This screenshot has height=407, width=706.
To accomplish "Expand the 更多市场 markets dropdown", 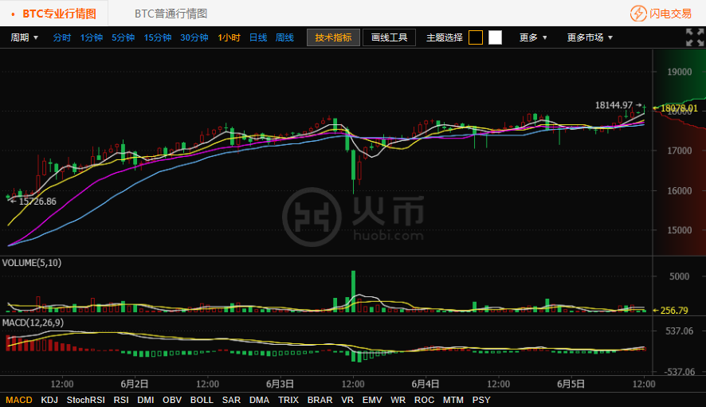I will point(590,37).
